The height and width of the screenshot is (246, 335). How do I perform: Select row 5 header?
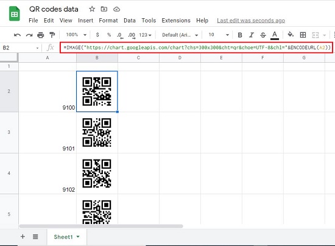coord(9,209)
